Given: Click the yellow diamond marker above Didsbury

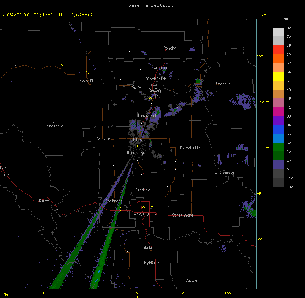Looking at the screenshot, I should pyautogui.click(x=138, y=147).
